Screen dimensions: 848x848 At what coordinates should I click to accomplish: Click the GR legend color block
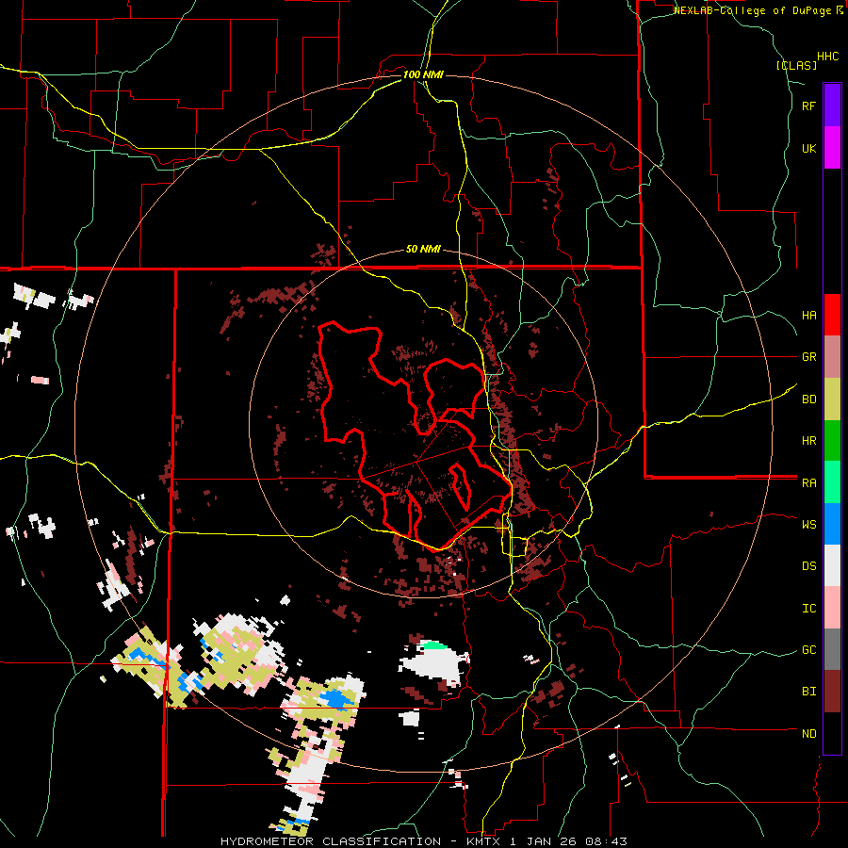[x=832, y=357]
